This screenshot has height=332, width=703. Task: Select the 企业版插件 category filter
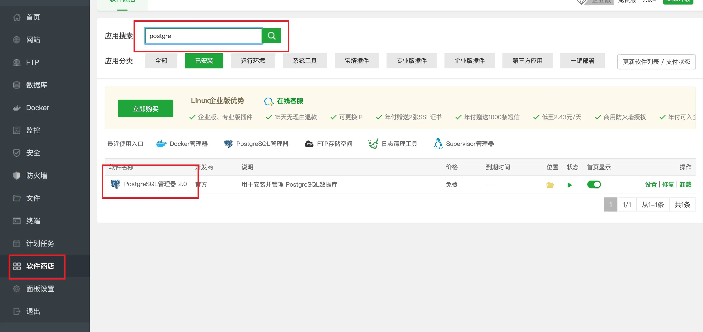point(469,61)
